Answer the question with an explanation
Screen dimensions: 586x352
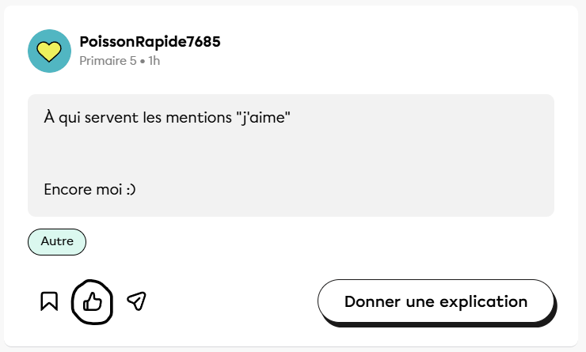click(x=436, y=301)
